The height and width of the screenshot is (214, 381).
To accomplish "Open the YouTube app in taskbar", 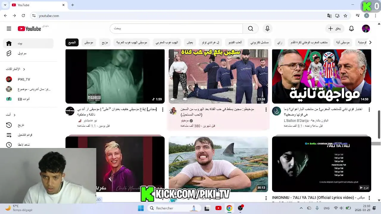I will pyautogui.click(x=218, y=208).
